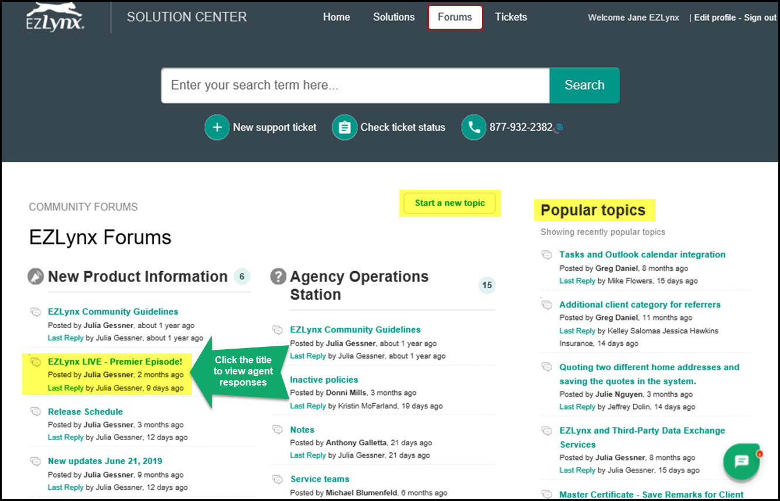Image resolution: width=780 pixels, height=501 pixels.
Task: Click speech icon beside Notes topic
Action: click(278, 430)
